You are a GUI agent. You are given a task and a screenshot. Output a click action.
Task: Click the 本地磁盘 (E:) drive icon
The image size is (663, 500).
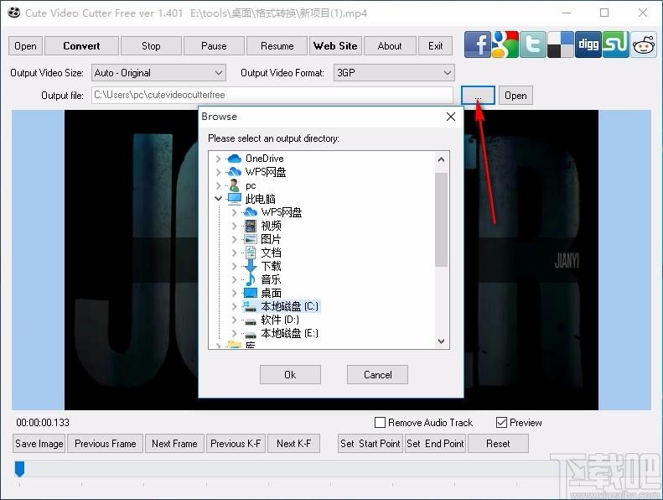coord(251,335)
